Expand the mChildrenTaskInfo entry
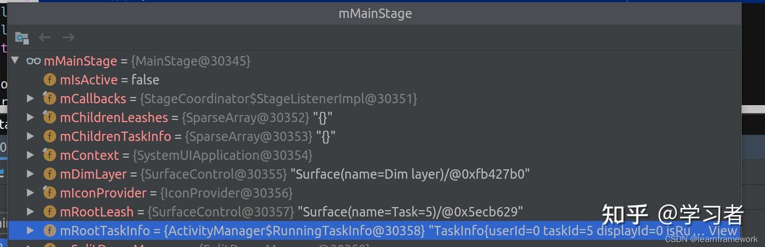This screenshot has height=247, width=765. [x=31, y=137]
